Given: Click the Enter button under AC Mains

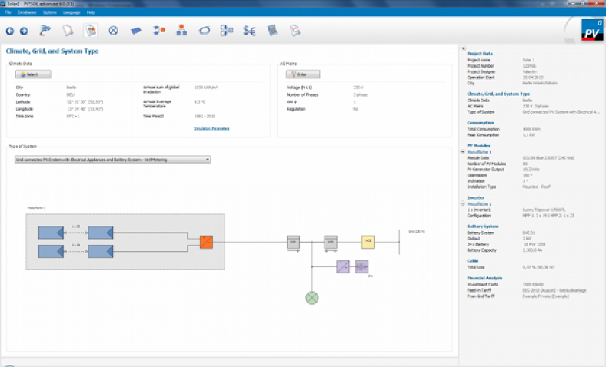Looking at the screenshot, I should pyautogui.click(x=303, y=74).
